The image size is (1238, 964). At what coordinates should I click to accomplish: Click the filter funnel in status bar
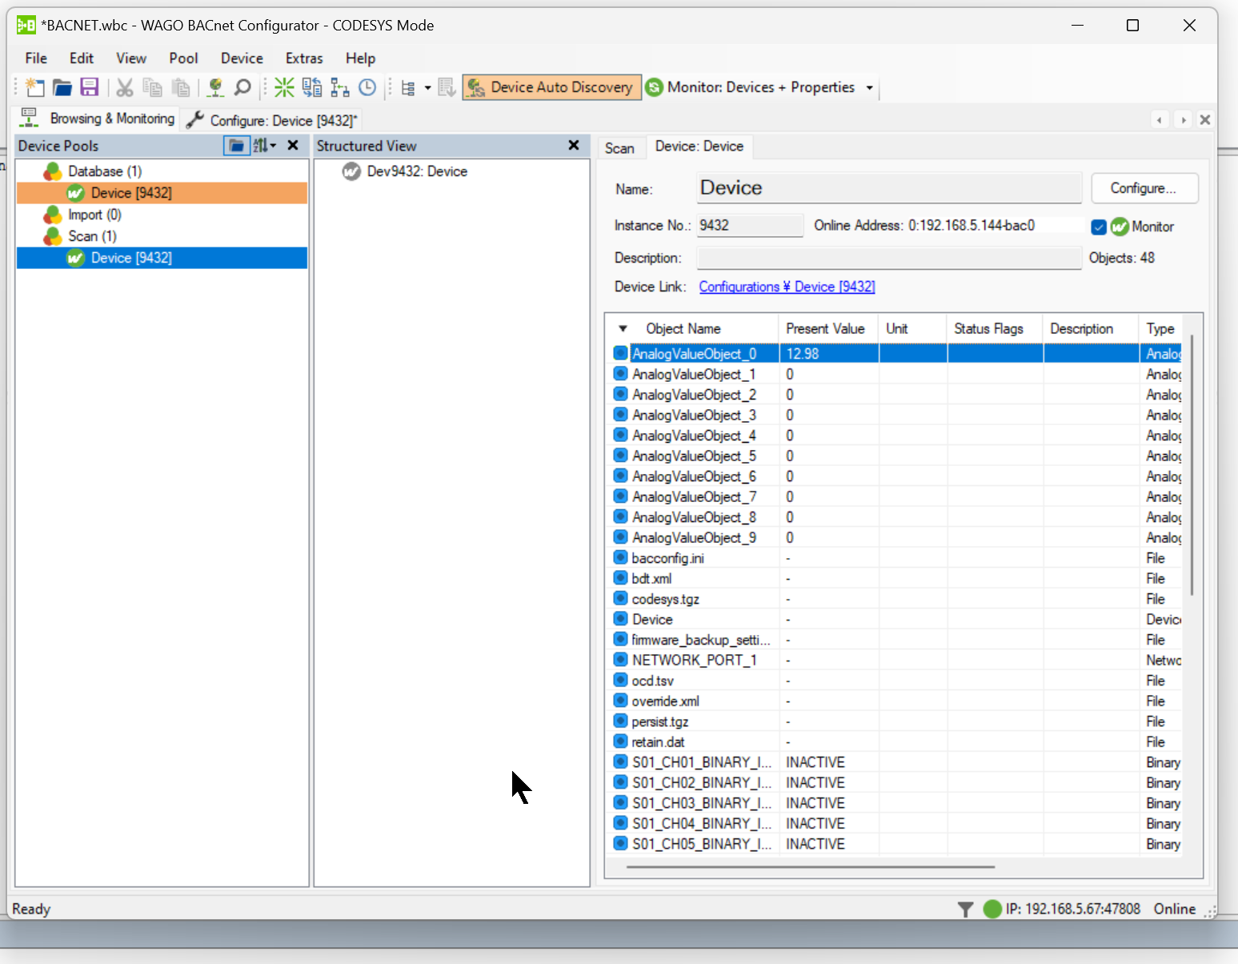[965, 909]
